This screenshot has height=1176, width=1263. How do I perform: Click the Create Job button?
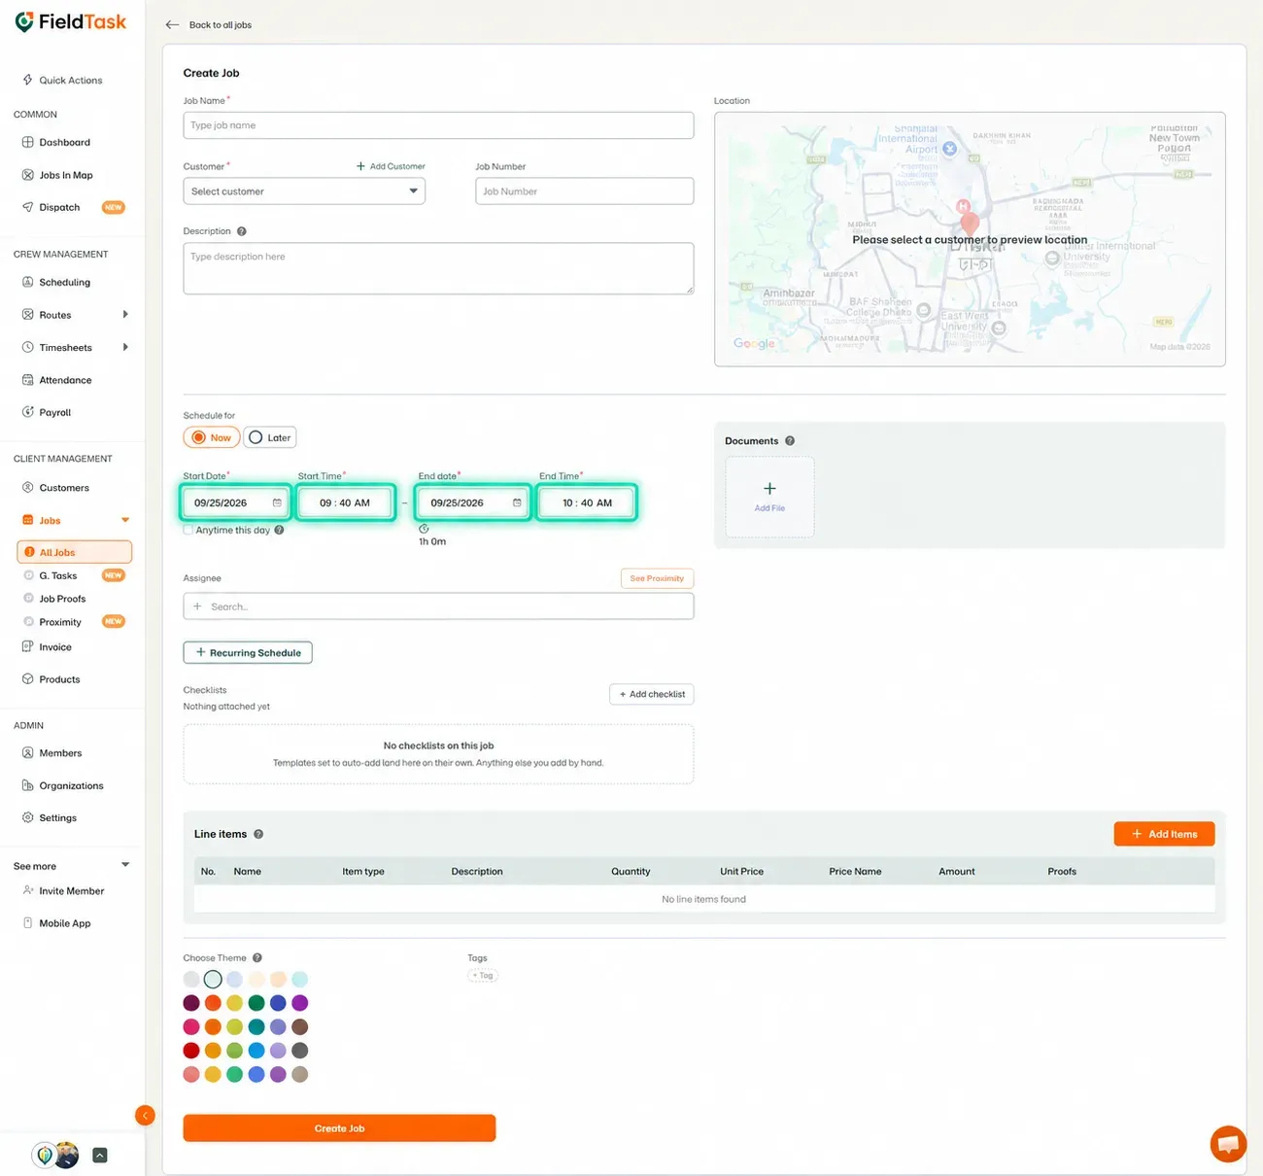pyautogui.click(x=339, y=1128)
